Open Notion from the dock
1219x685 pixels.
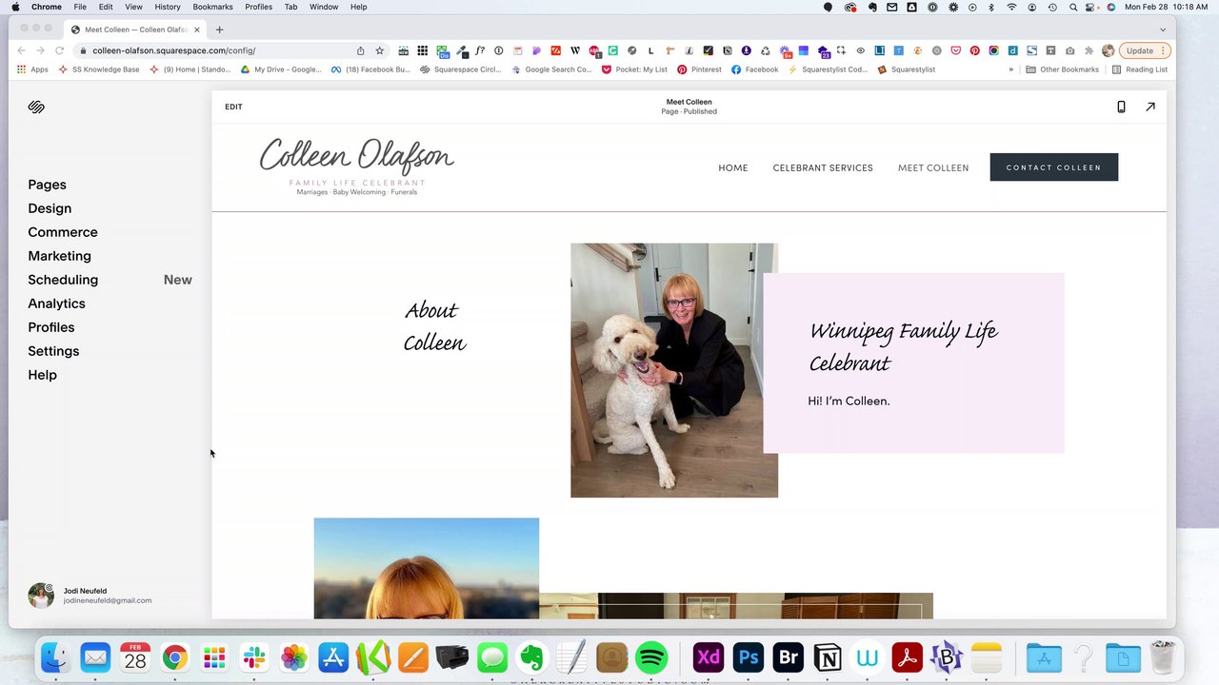tap(828, 657)
